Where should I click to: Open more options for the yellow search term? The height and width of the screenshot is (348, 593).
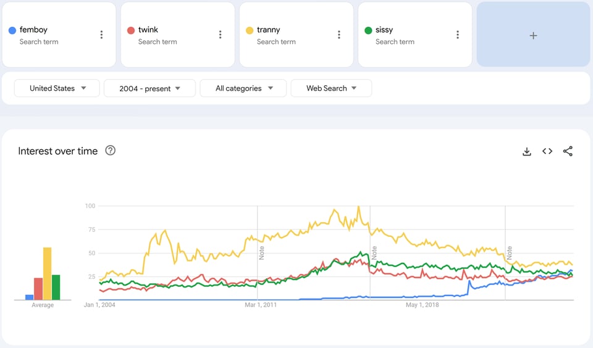coord(339,35)
